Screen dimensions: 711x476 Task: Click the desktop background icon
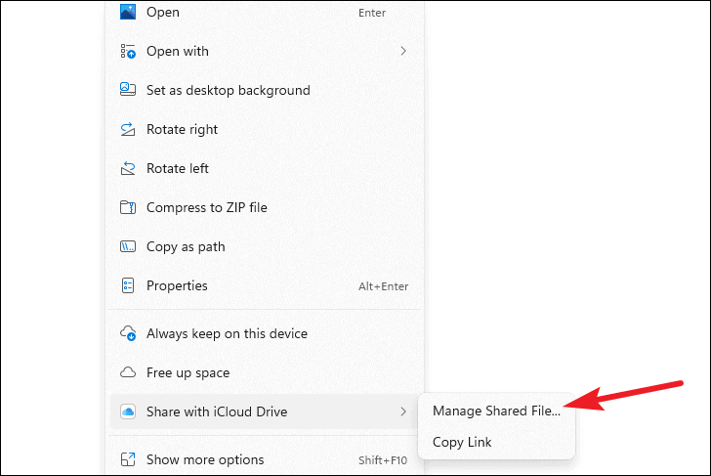128,89
